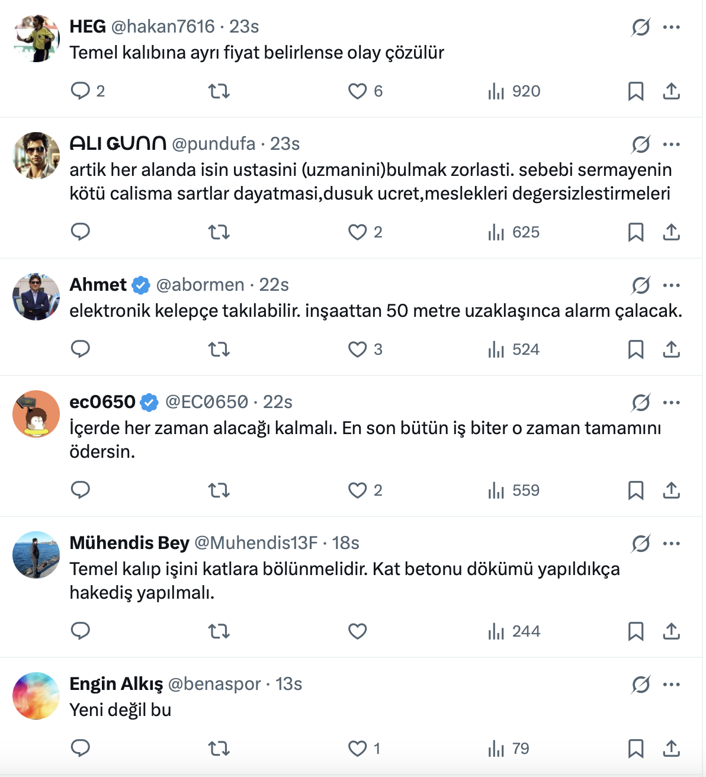The image size is (706, 777).
Task: Reply to HEG's tweet
Action: [80, 91]
